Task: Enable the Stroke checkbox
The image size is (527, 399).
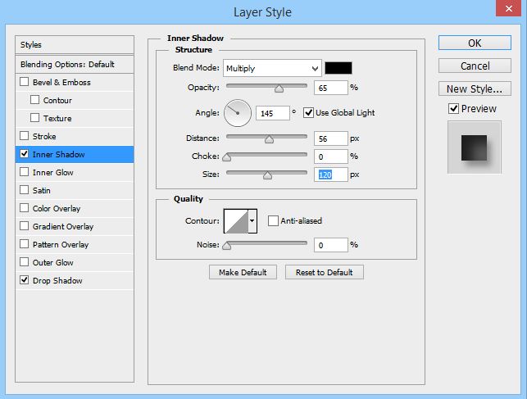Action: tap(25, 136)
